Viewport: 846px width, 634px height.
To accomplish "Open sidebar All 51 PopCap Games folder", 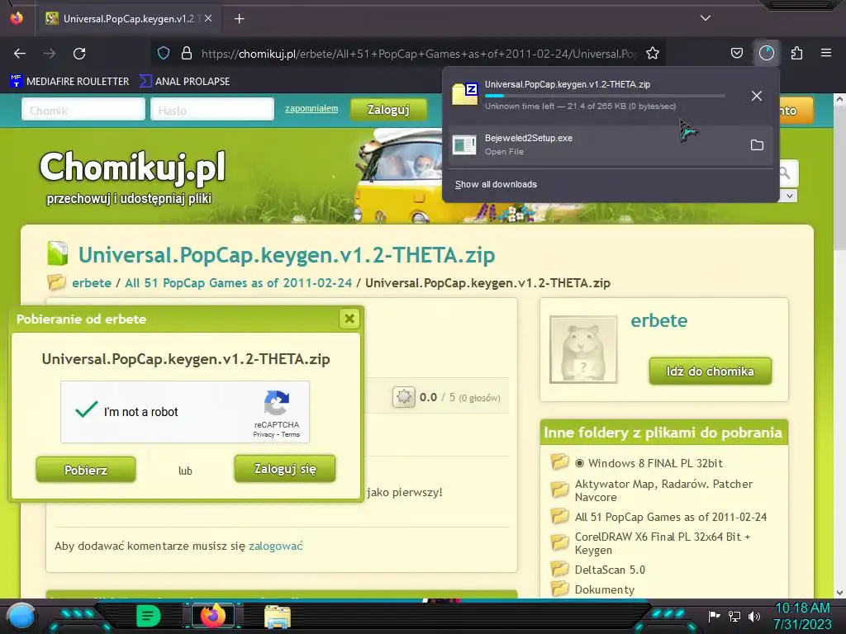I will (671, 517).
